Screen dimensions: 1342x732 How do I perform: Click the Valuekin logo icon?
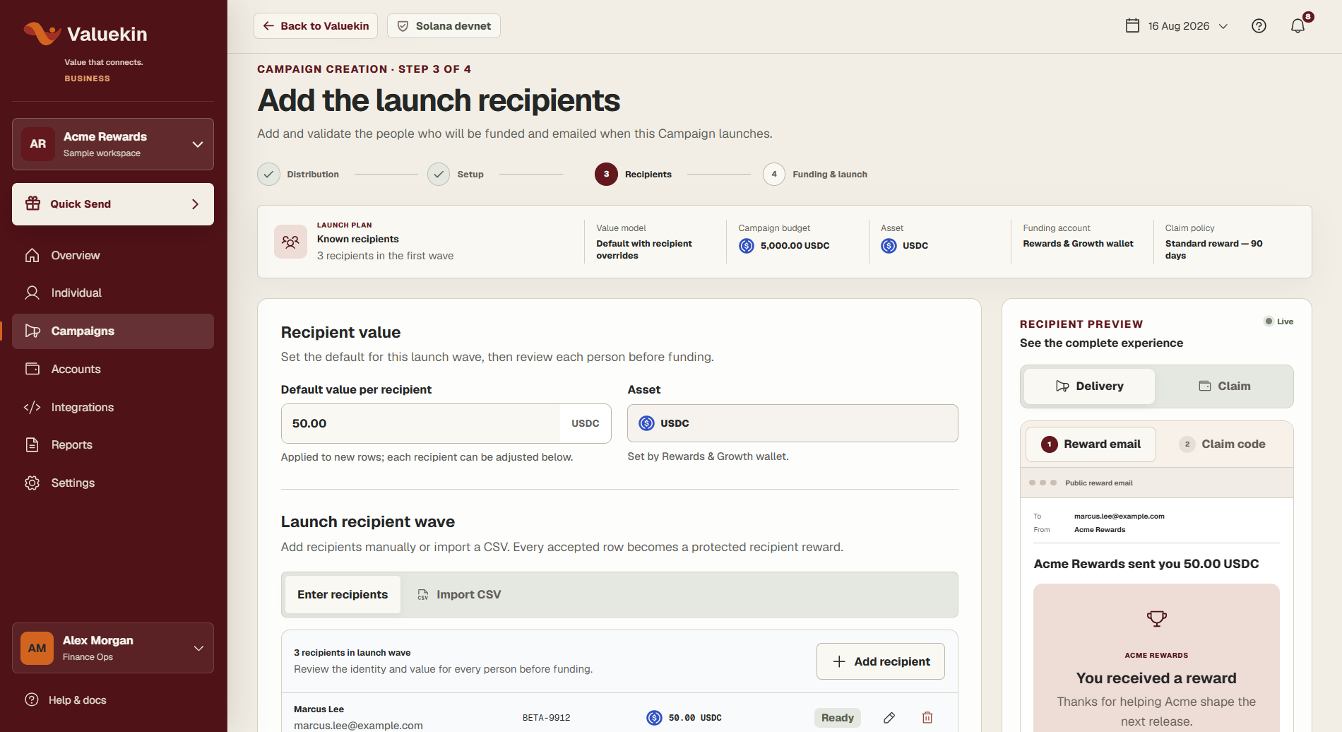click(x=42, y=33)
